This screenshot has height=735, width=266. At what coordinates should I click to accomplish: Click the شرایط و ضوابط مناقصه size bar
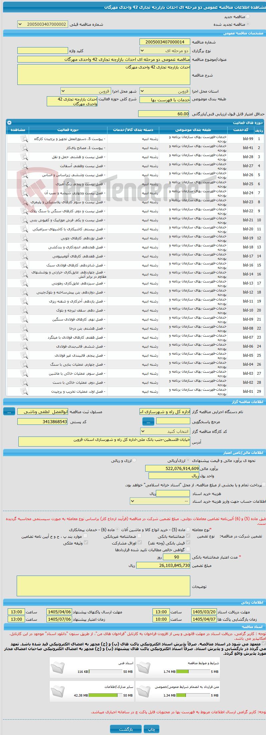tap(193, 671)
